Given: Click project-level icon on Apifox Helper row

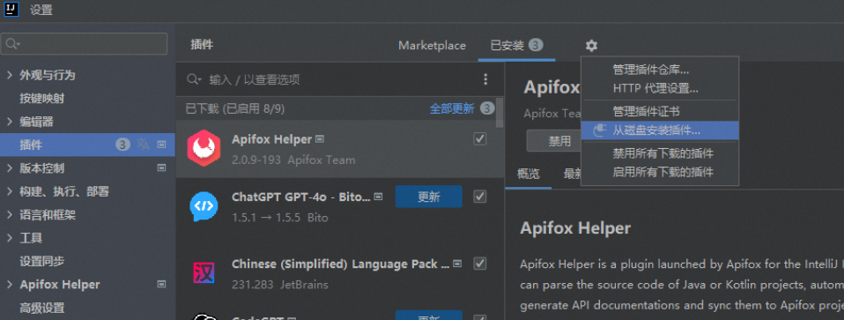Looking at the screenshot, I should (161, 284).
